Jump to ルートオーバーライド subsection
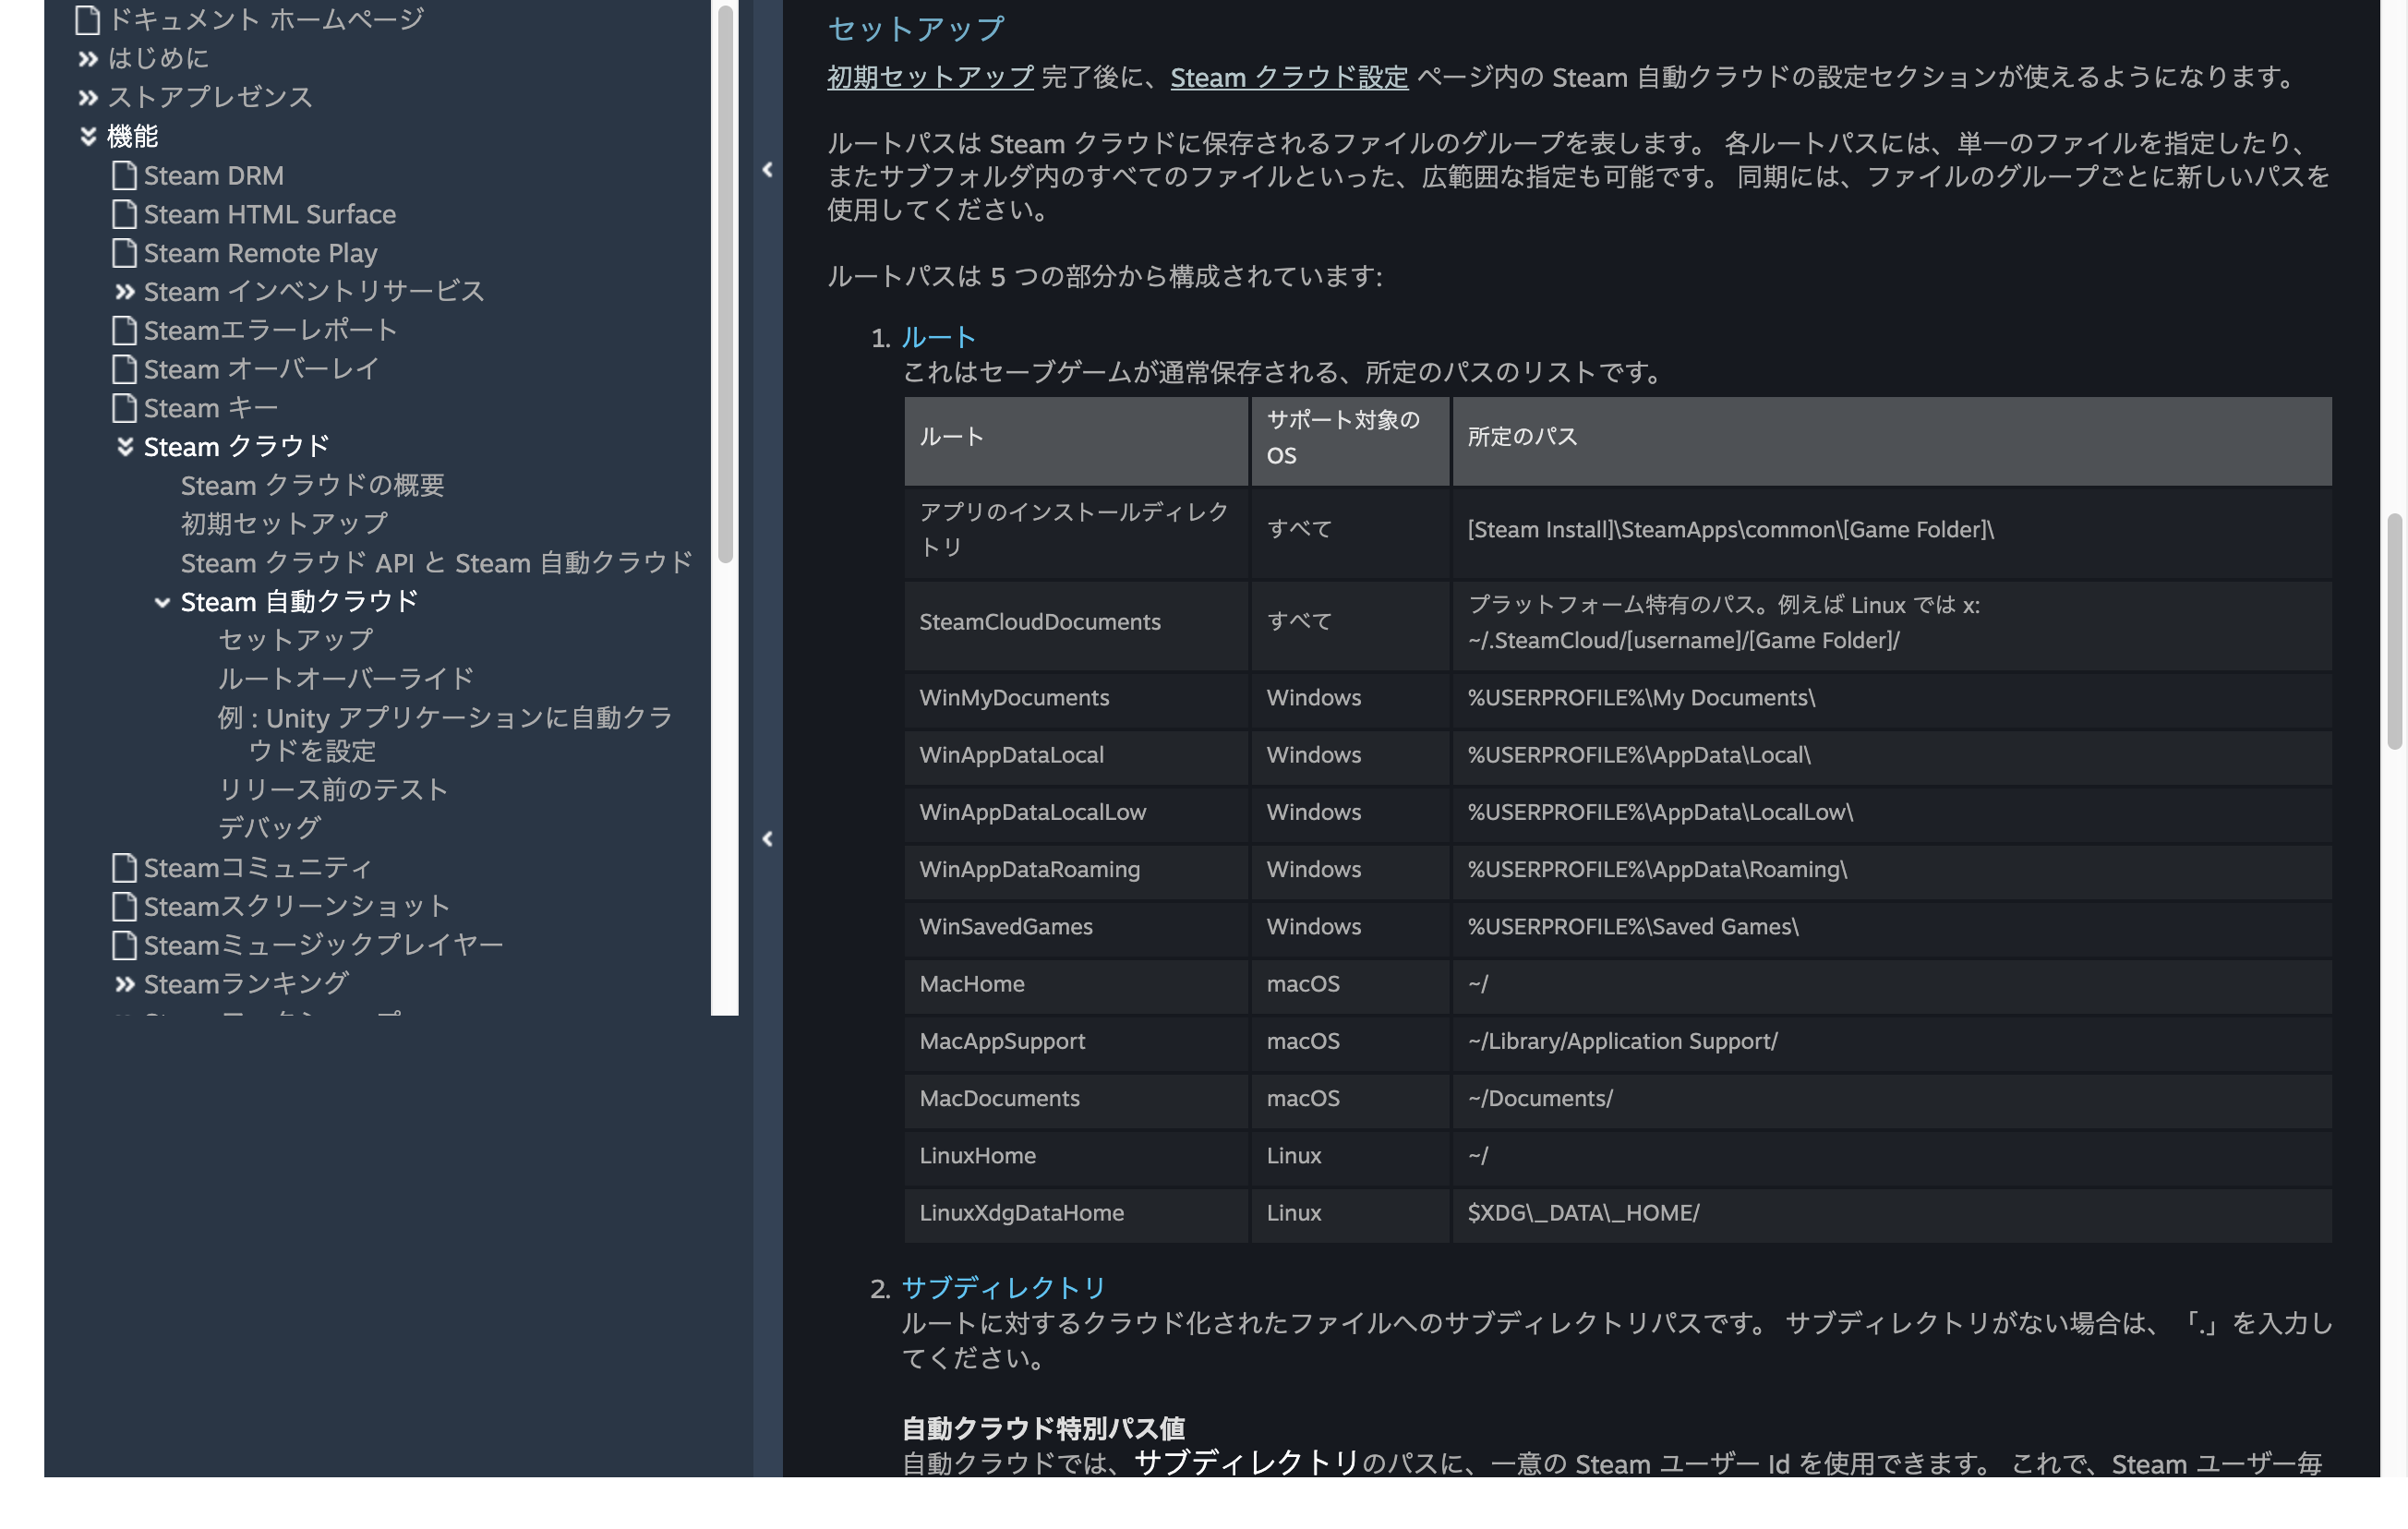The width and height of the screenshot is (2408, 1529). coord(346,679)
